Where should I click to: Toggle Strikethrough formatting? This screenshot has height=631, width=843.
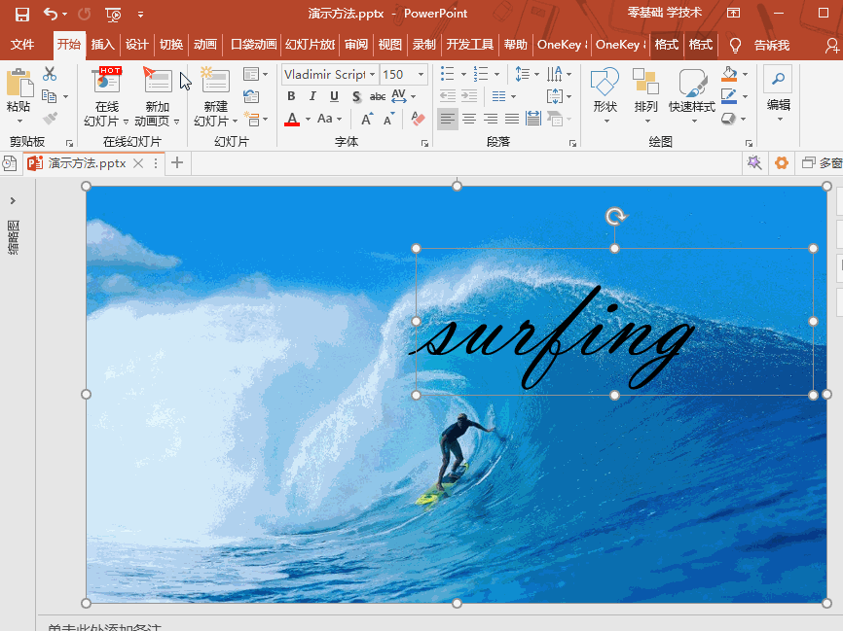coord(378,96)
